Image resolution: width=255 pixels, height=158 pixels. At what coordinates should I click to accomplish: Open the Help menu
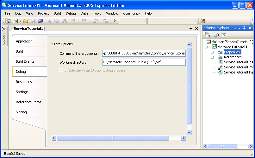point(148,13)
